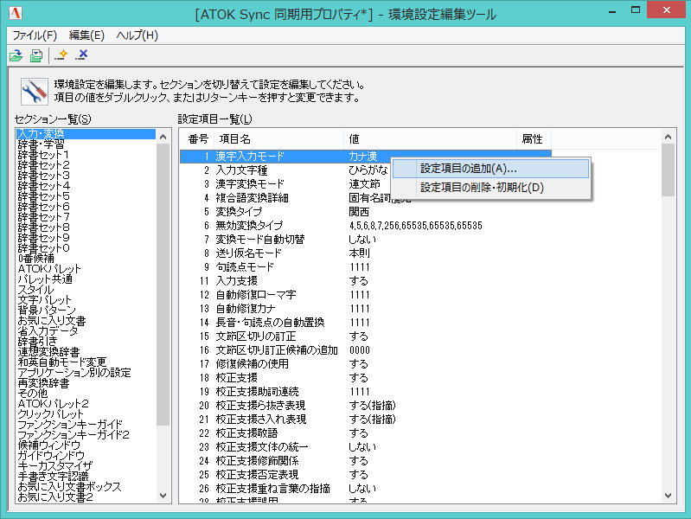
Task: Select キーカスタマイザ section
Action: tap(86, 465)
